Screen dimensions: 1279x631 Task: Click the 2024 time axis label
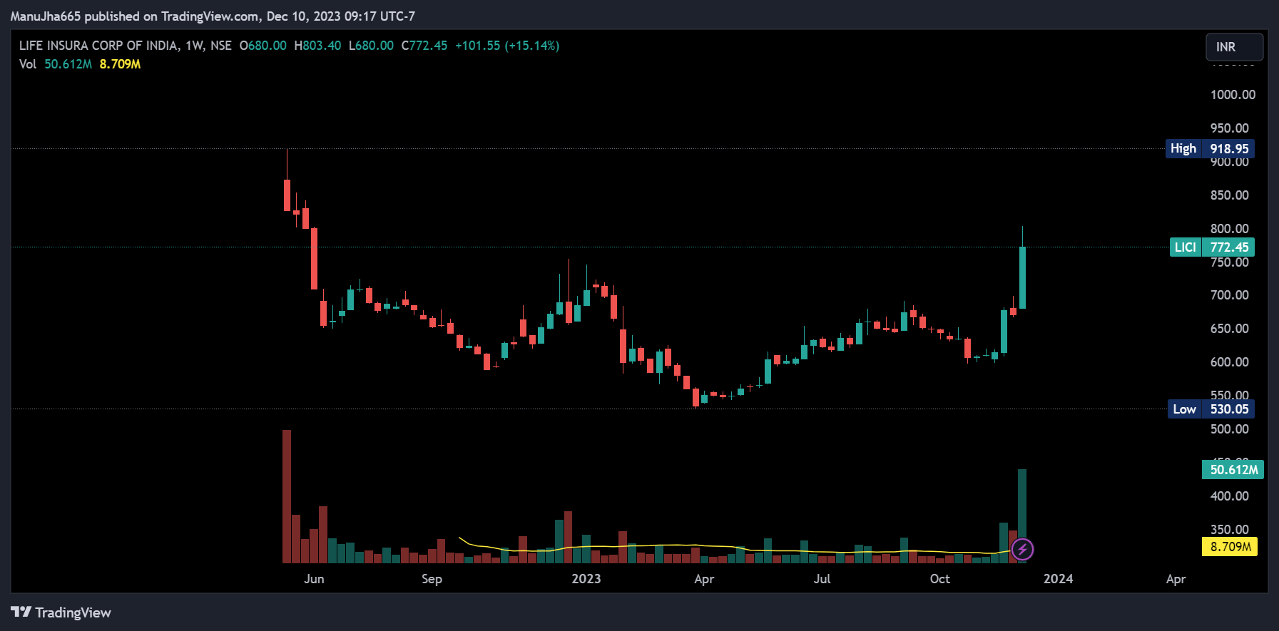pos(1058,579)
